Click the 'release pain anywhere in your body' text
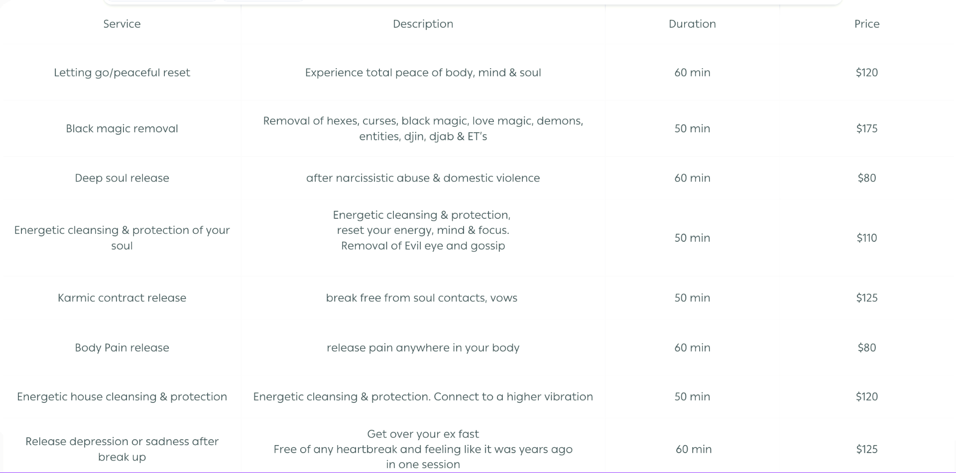This screenshot has height=473, width=956. tap(423, 348)
